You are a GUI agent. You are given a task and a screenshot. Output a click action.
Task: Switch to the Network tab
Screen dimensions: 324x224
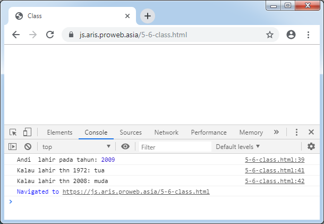pyautogui.click(x=166, y=132)
